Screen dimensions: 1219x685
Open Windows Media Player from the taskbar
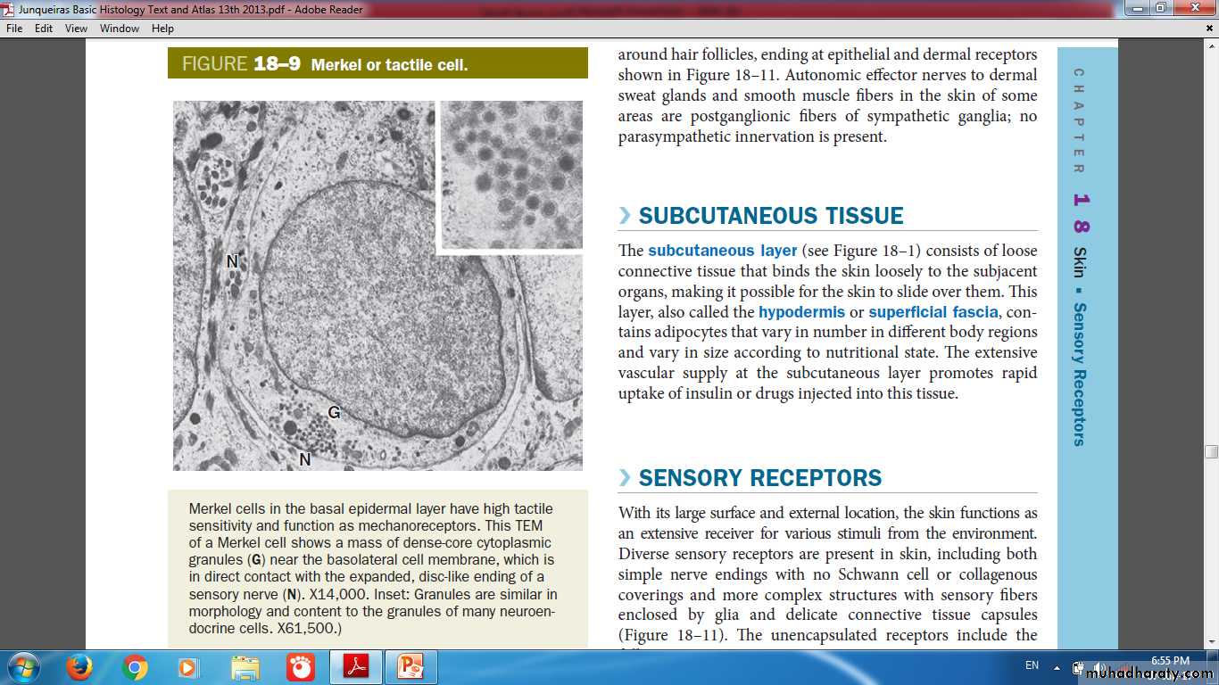[188, 667]
